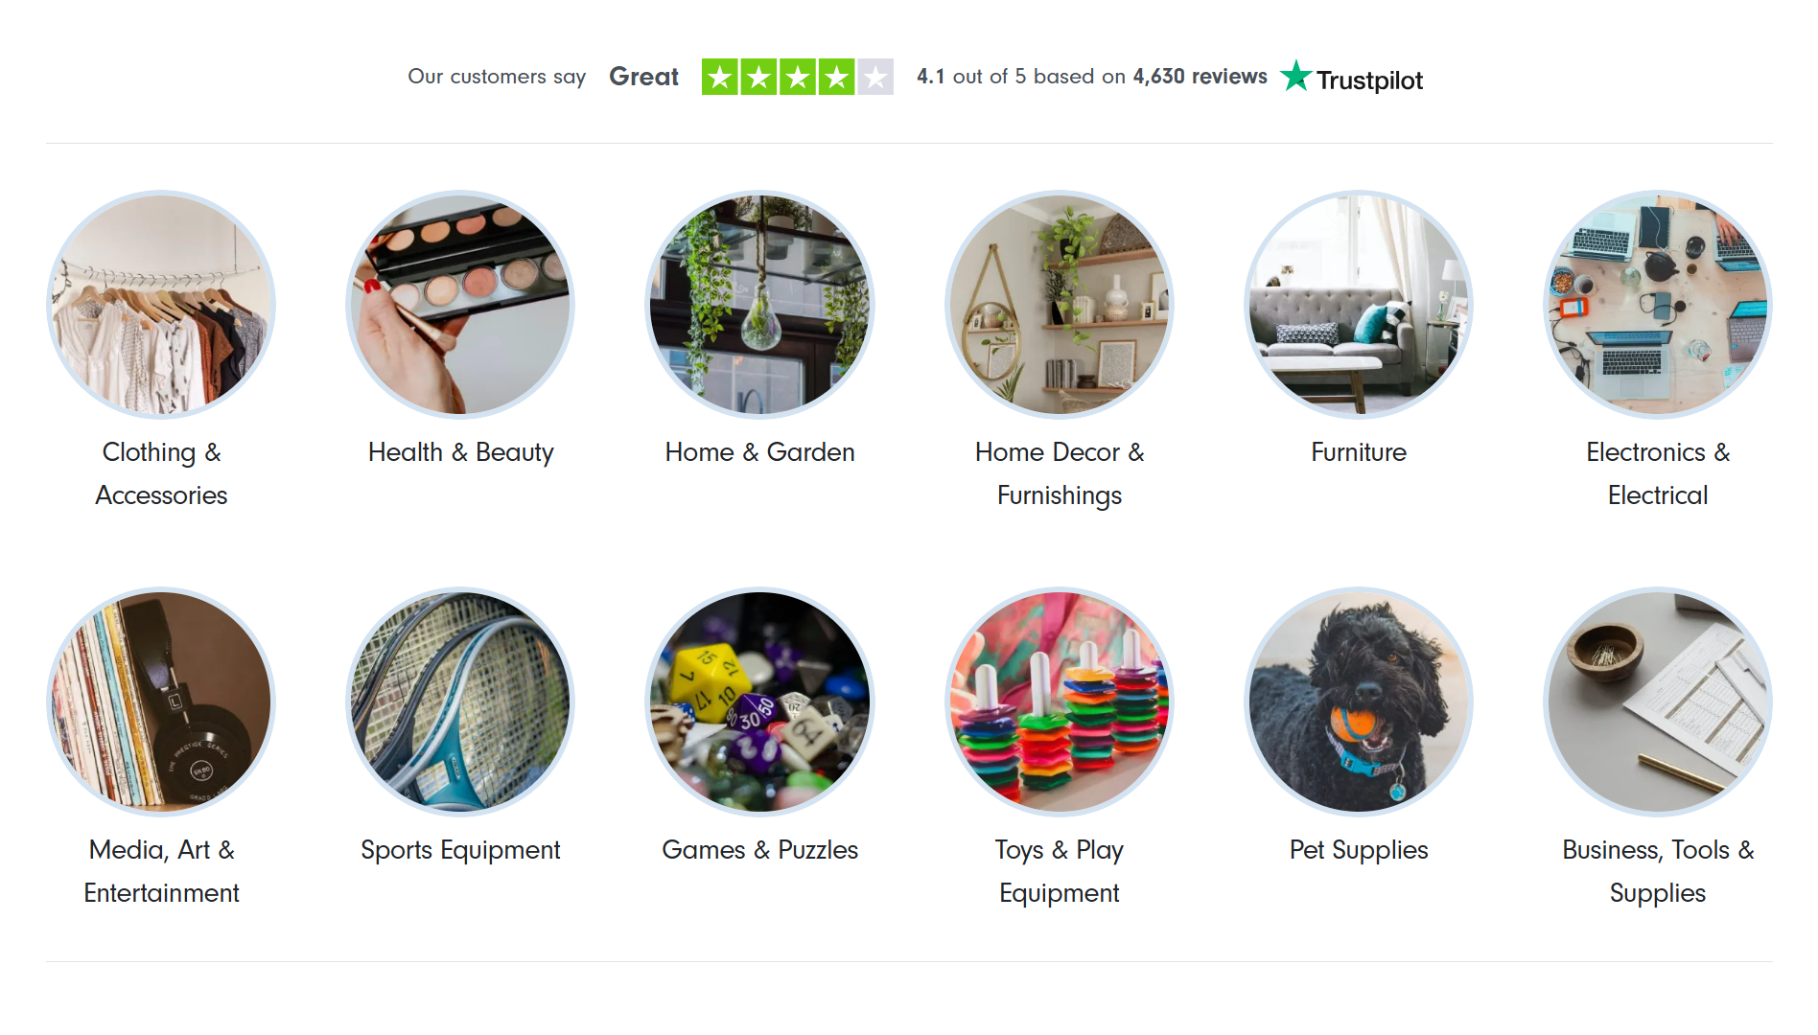Open the Furniture sofa image
The image size is (1818, 1035).
coord(1359,305)
